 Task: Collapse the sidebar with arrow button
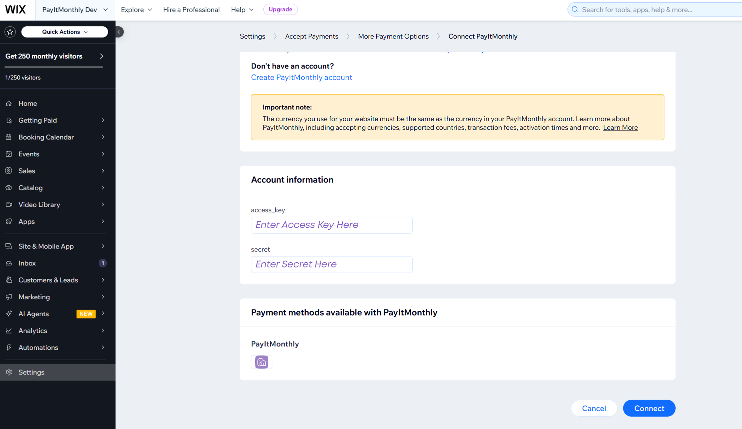click(119, 32)
